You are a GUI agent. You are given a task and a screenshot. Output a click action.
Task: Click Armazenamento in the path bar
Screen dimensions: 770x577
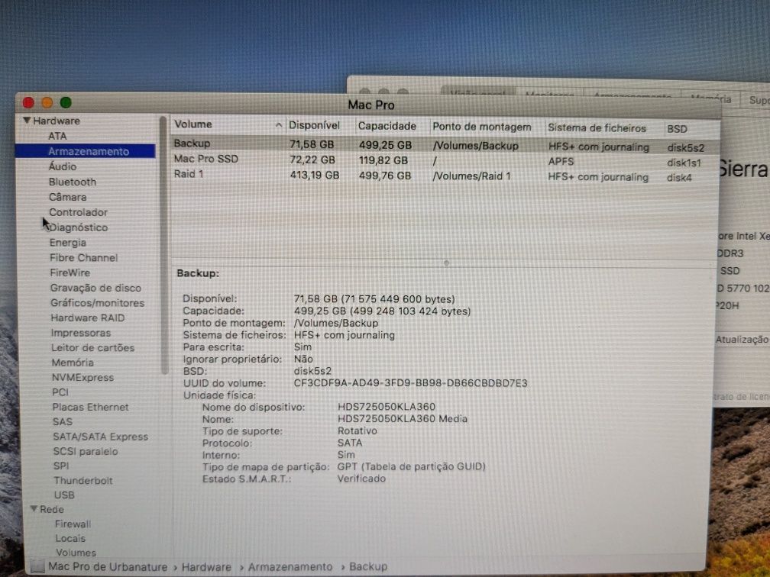(290, 567)
